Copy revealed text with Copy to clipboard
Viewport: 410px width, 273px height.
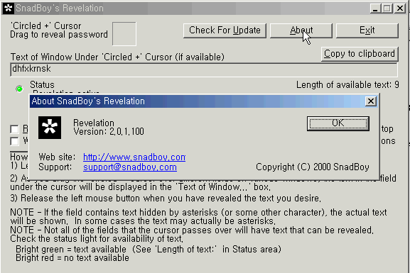pos(360,54)
